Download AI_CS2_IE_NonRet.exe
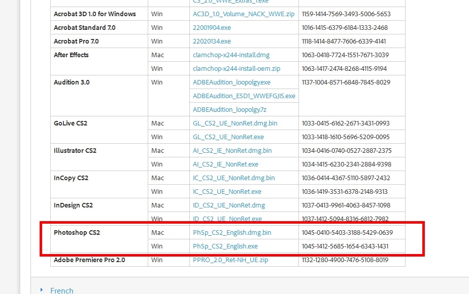Viewport: 469px width, 294px height. click(225, 164)
